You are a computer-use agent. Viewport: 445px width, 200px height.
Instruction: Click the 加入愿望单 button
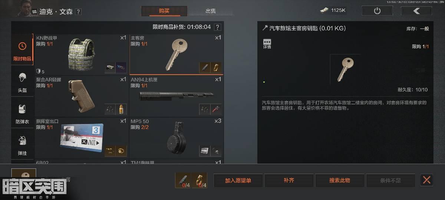pyautogui.click(x=238, y=180)
